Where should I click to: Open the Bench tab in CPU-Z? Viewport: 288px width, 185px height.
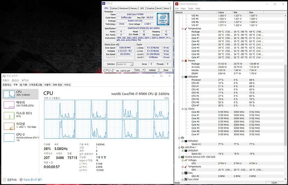pos(159,8)
